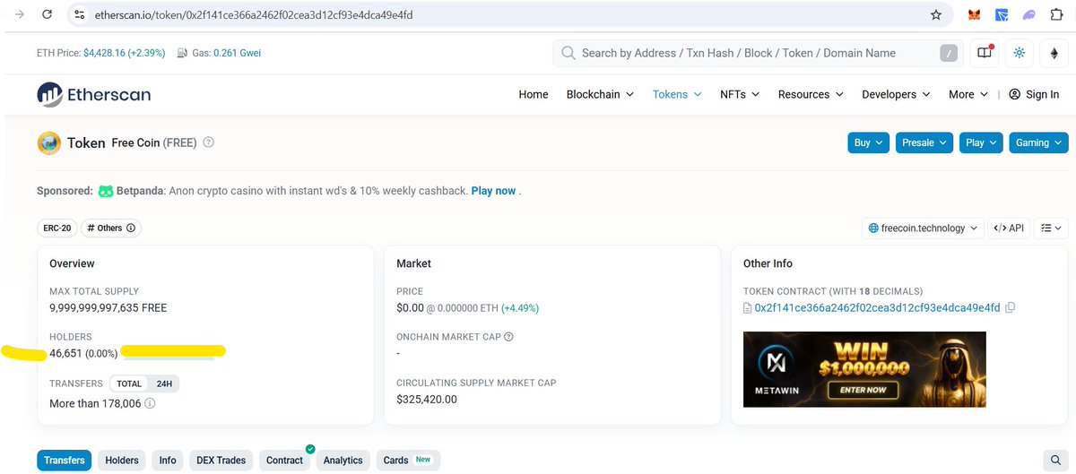Screen dimensions: 1076x474
Task: Switch to the Info tab
Action: point(168,461)
